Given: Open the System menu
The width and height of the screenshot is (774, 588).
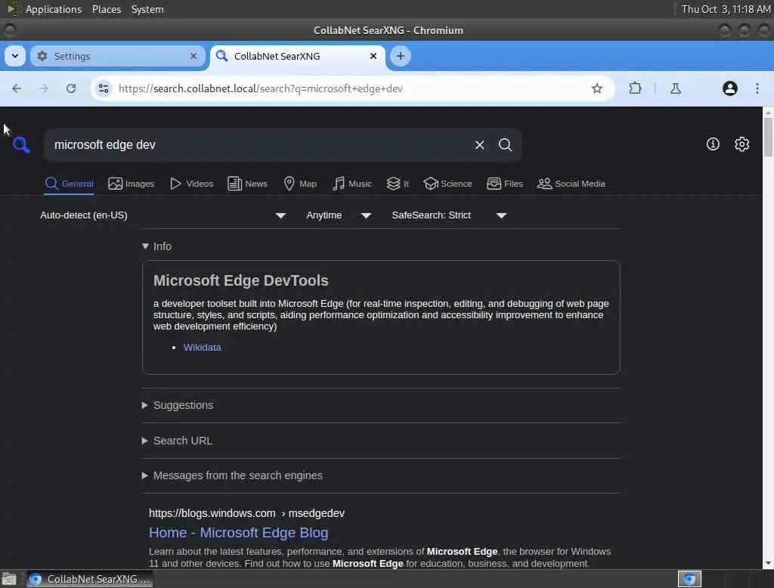Looking at the screenshot, I should tap(147, 9).
